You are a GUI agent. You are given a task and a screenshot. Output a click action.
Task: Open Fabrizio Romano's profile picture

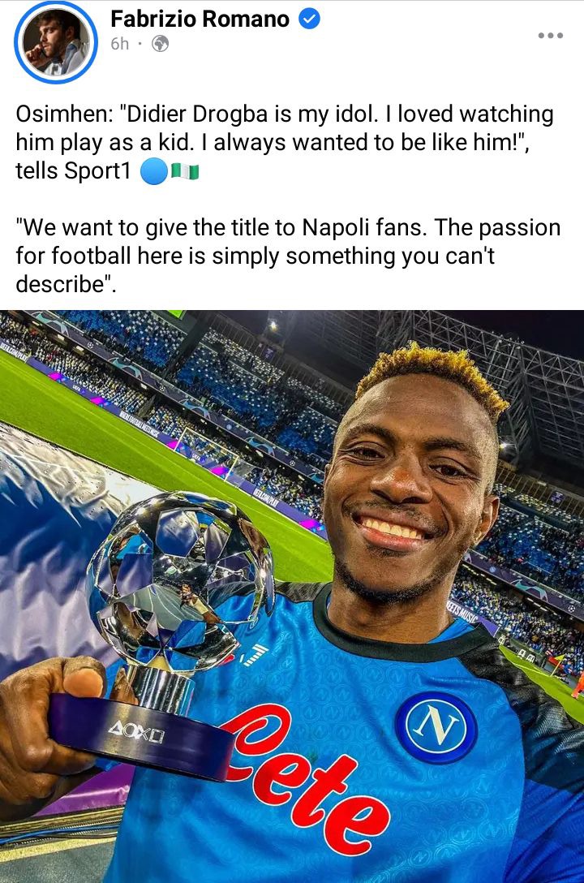coord(56,42)
